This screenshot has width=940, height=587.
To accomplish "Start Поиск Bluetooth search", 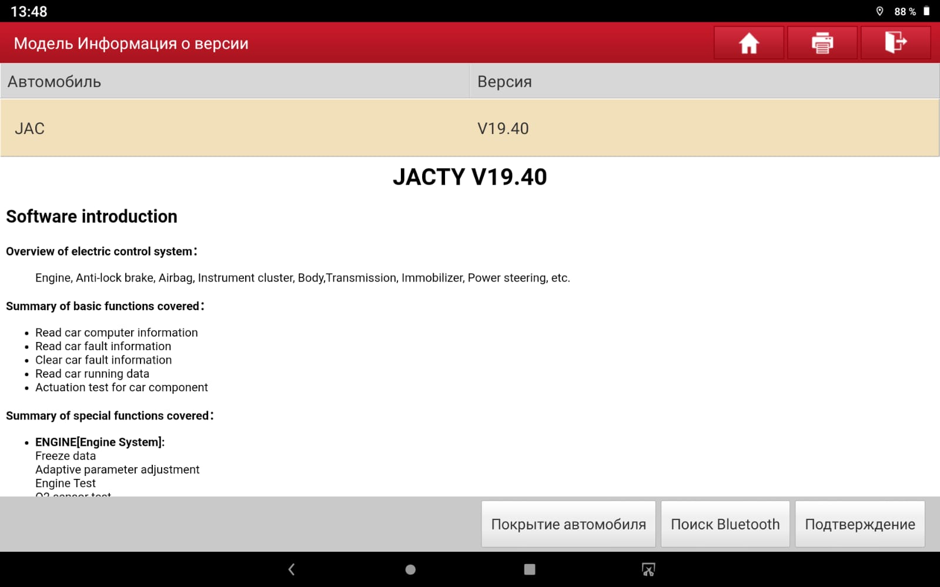I will tap(725, 524).
